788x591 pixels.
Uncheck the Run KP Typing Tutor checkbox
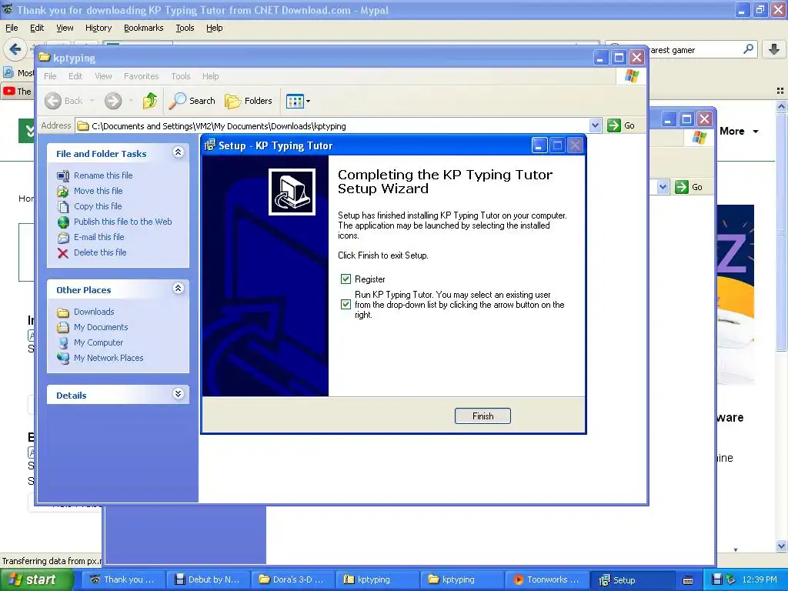[346, 304]
